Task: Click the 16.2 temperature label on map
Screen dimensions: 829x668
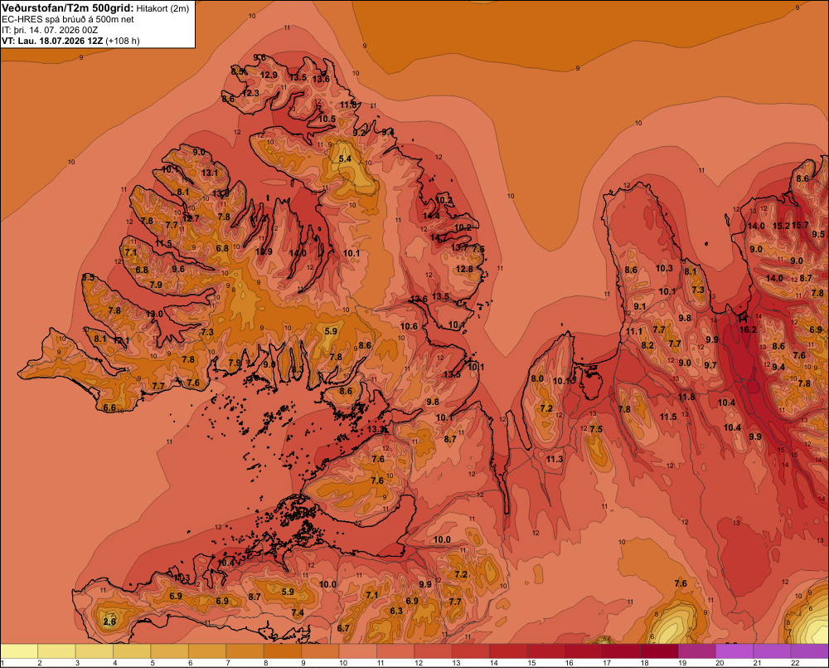Action: (748, 329)
